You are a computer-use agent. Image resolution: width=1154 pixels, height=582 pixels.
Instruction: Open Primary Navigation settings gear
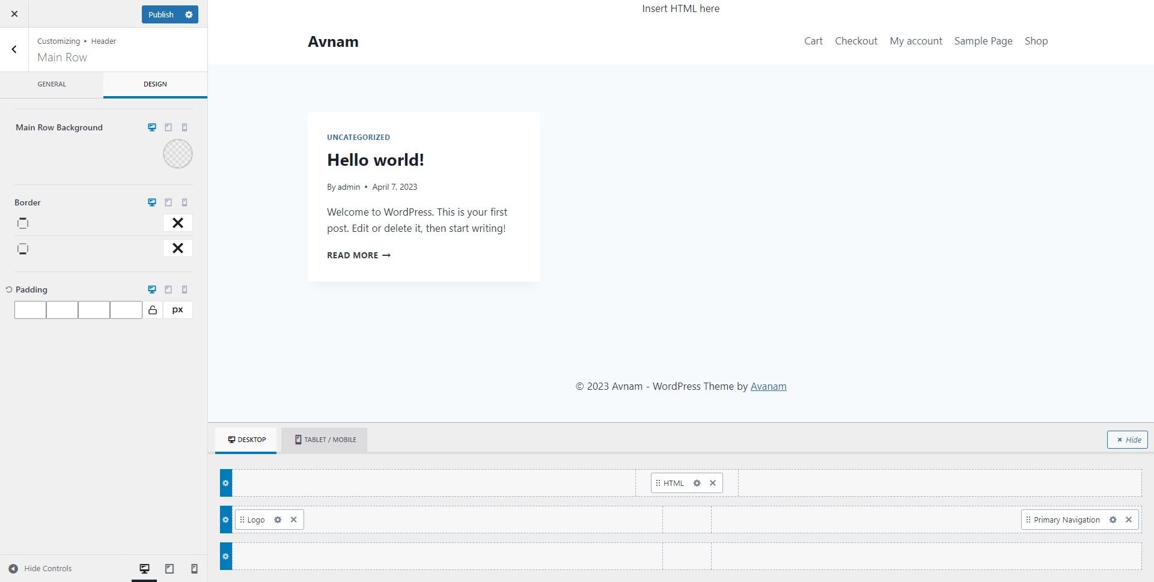click(1113, 520)
